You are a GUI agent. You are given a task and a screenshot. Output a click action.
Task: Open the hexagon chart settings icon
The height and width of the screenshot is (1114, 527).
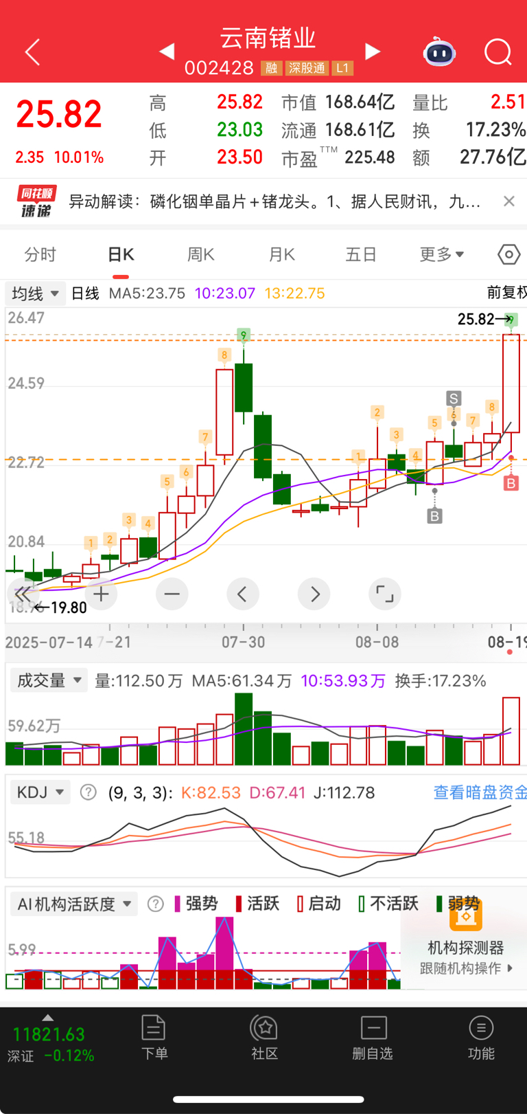[508, 255]
